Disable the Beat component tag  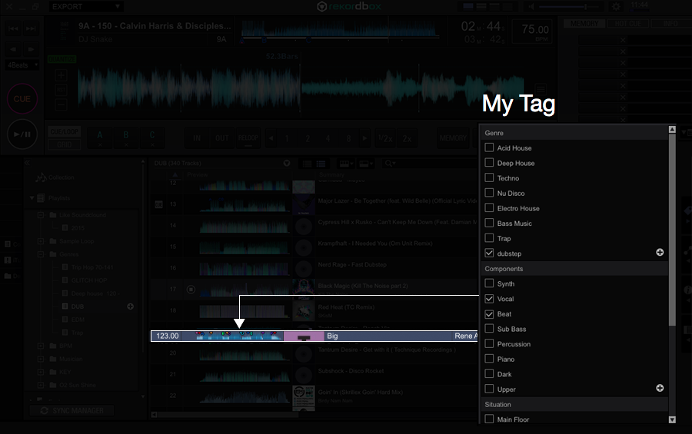click(489, 314)
